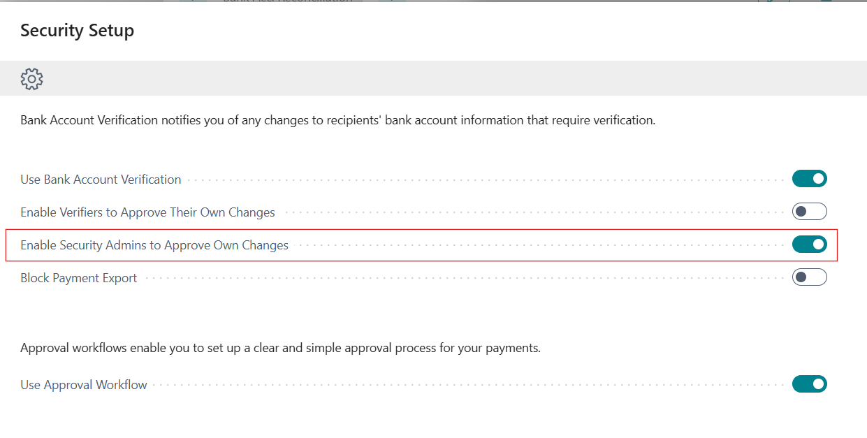
Task: Click the Bank Account Verification description sentence
Action: 337,120
